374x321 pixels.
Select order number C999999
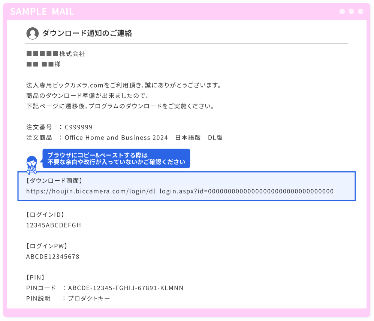[x=78, y=127]
